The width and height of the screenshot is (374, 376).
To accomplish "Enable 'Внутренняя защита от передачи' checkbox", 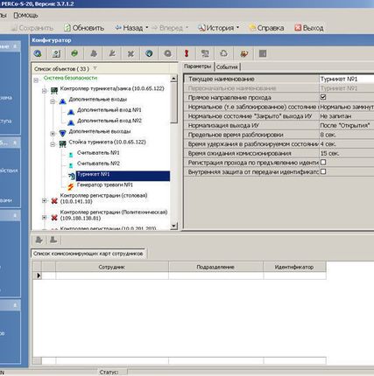I will [x=323, y=171].
